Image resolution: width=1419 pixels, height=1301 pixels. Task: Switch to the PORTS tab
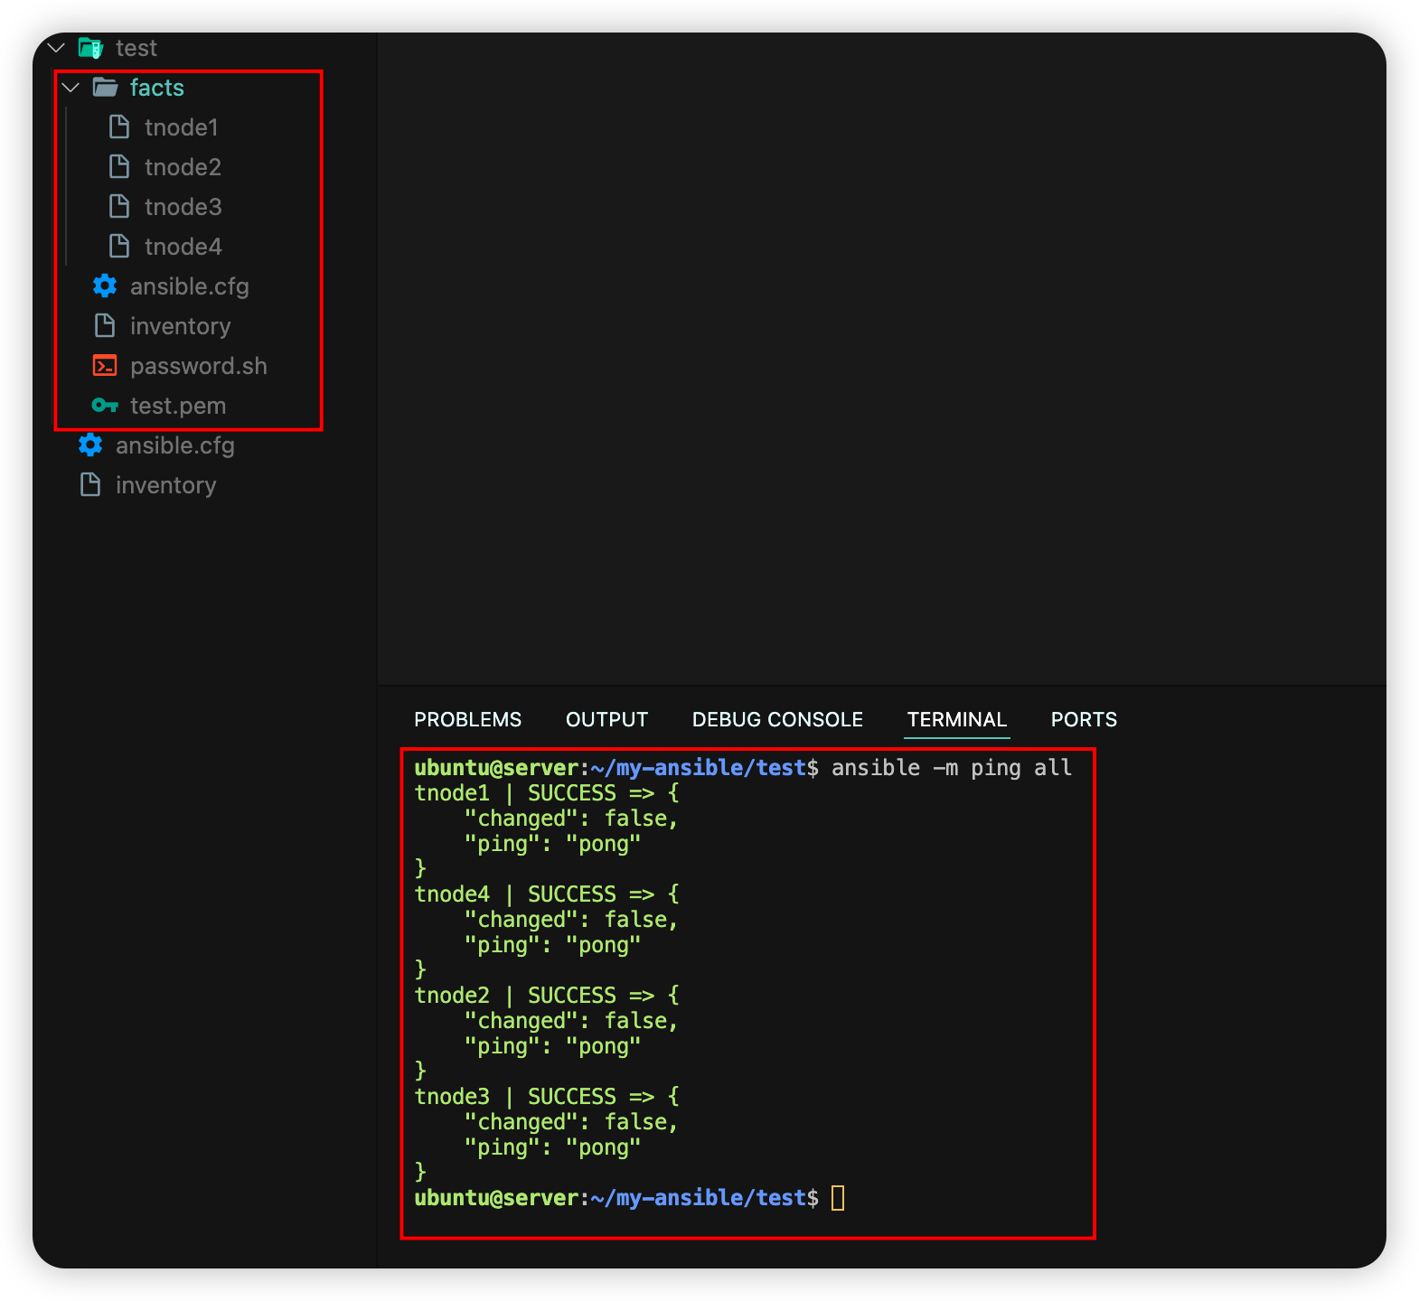pyautogui.click(x=1084, y=719)
